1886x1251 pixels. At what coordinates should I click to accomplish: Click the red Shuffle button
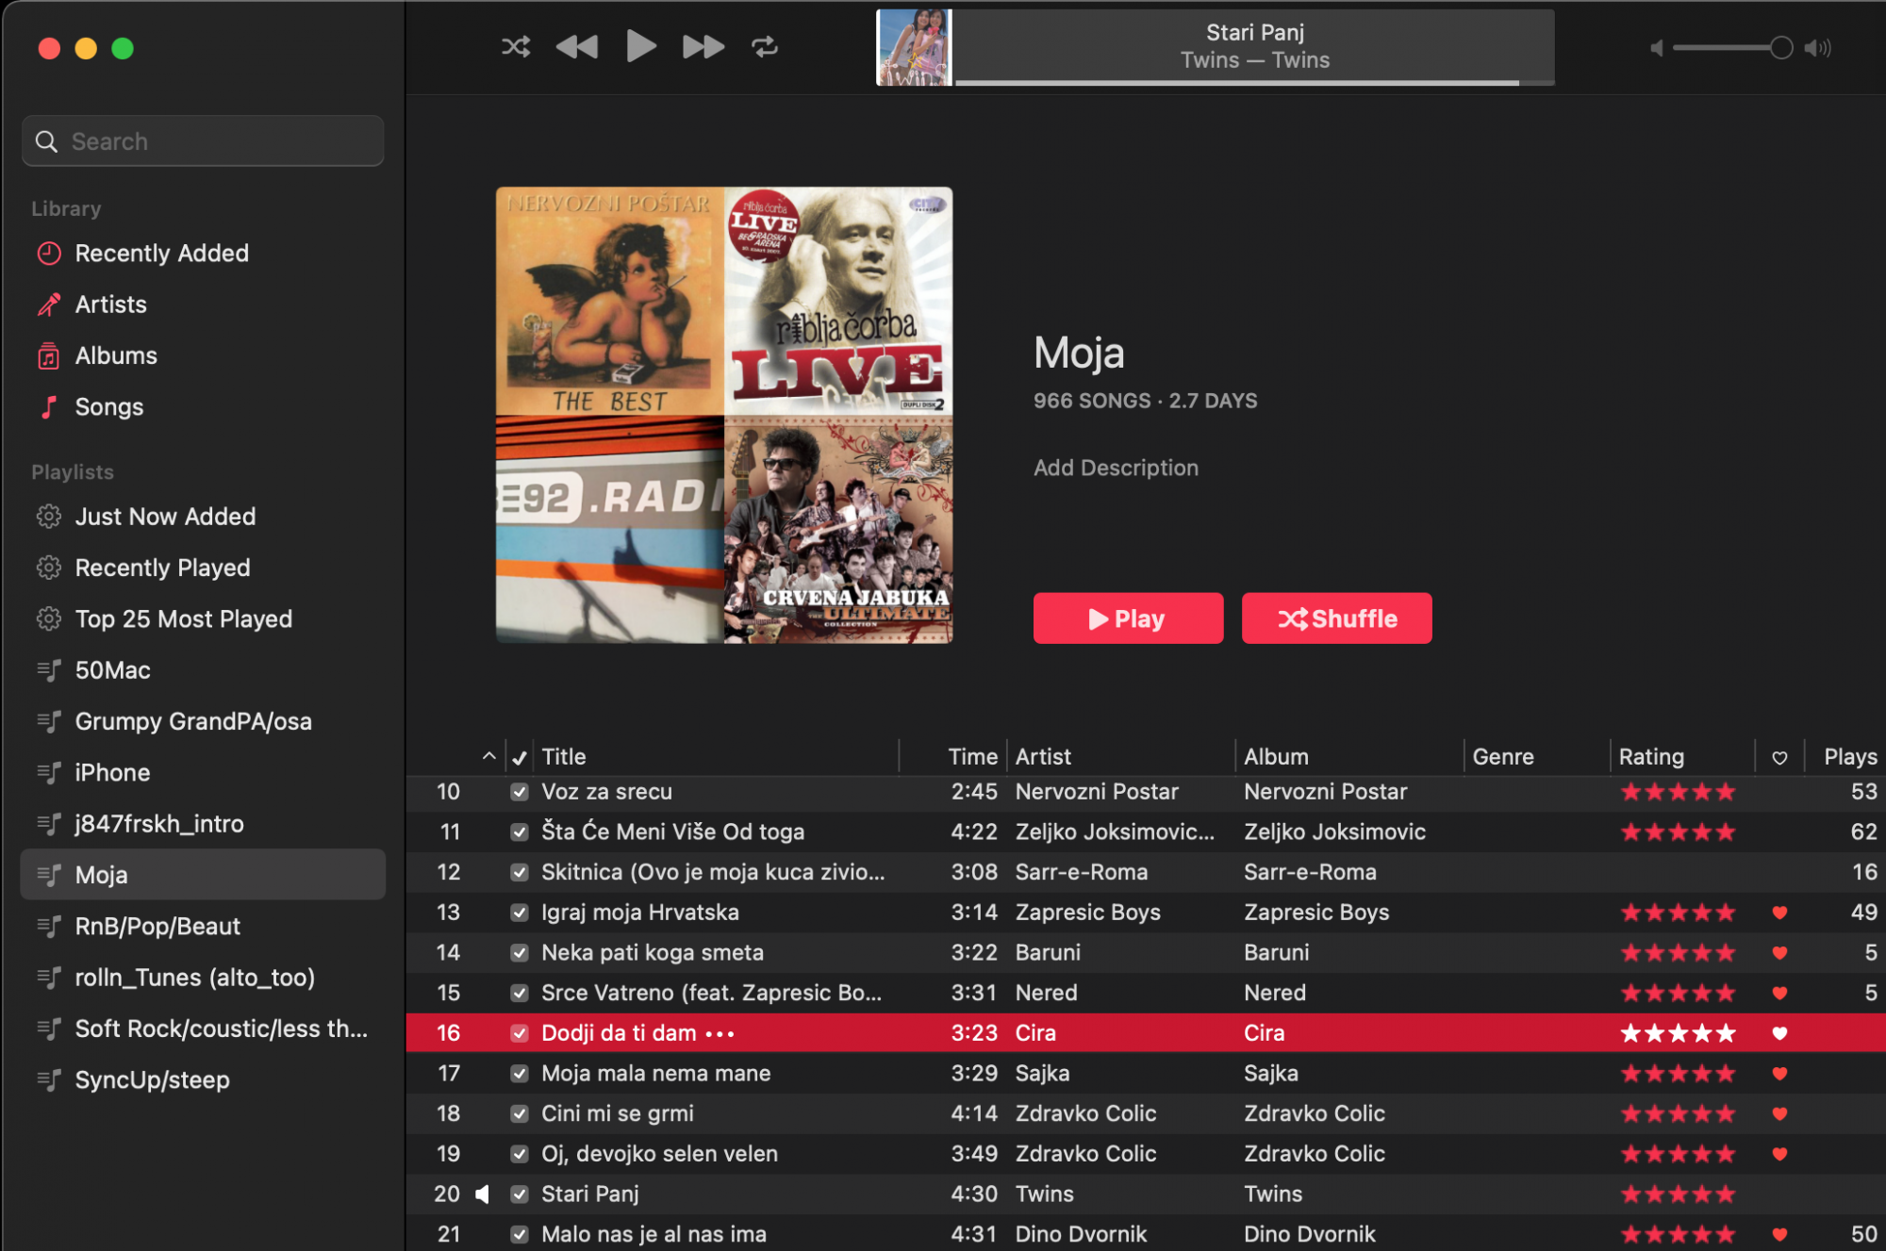[x=1336, y=618]
